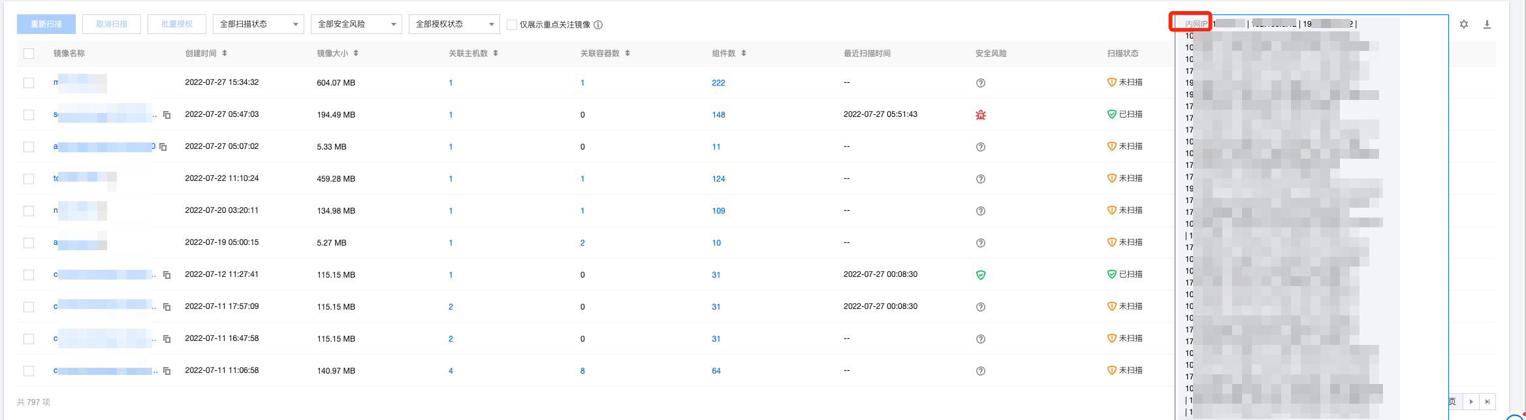This screenshot has height=420, width=1526.
Task: Click info icon next to 仅展示重点关注镜像
Action: (x=598, y=25)
